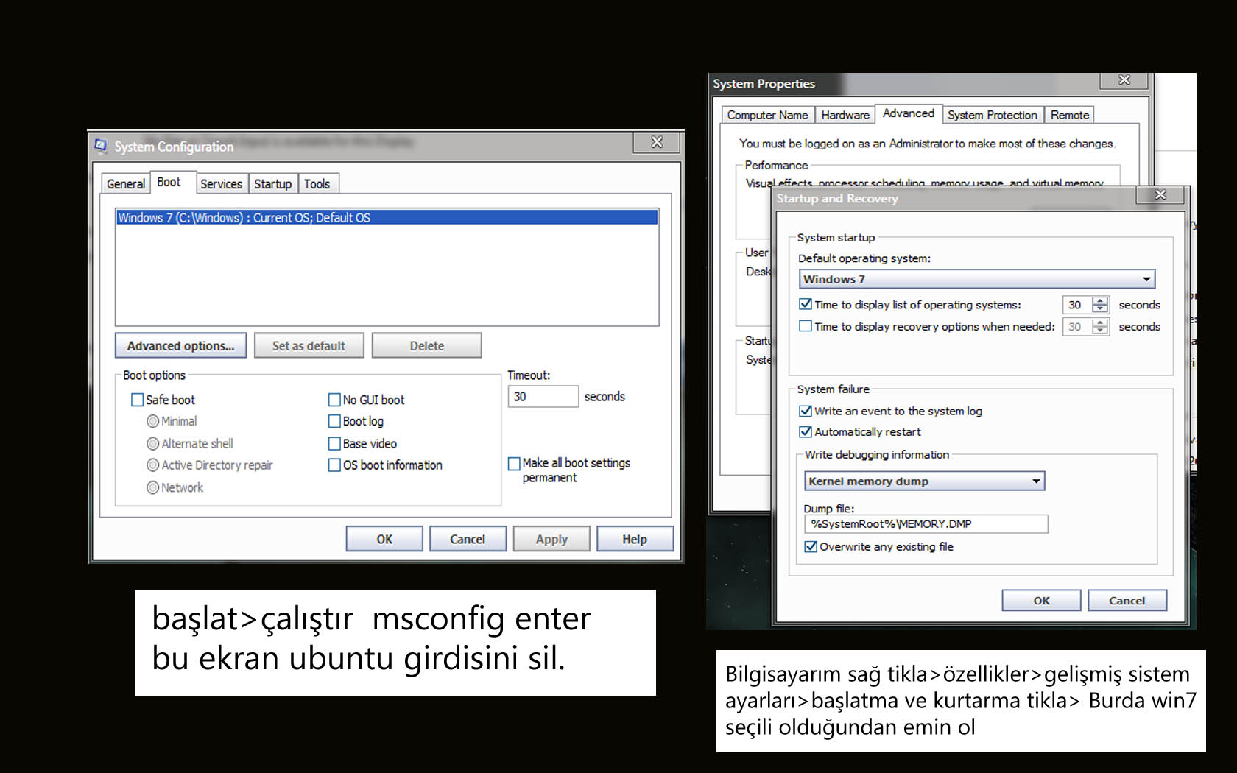
Task: Click Cancel in Startup and Recovery
Action: (x=1127, y=600)
